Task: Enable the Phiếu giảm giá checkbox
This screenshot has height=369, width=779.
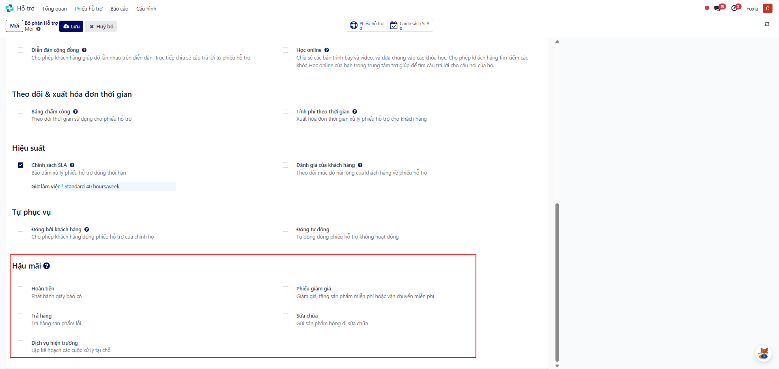Action: (x=286, y=289)
